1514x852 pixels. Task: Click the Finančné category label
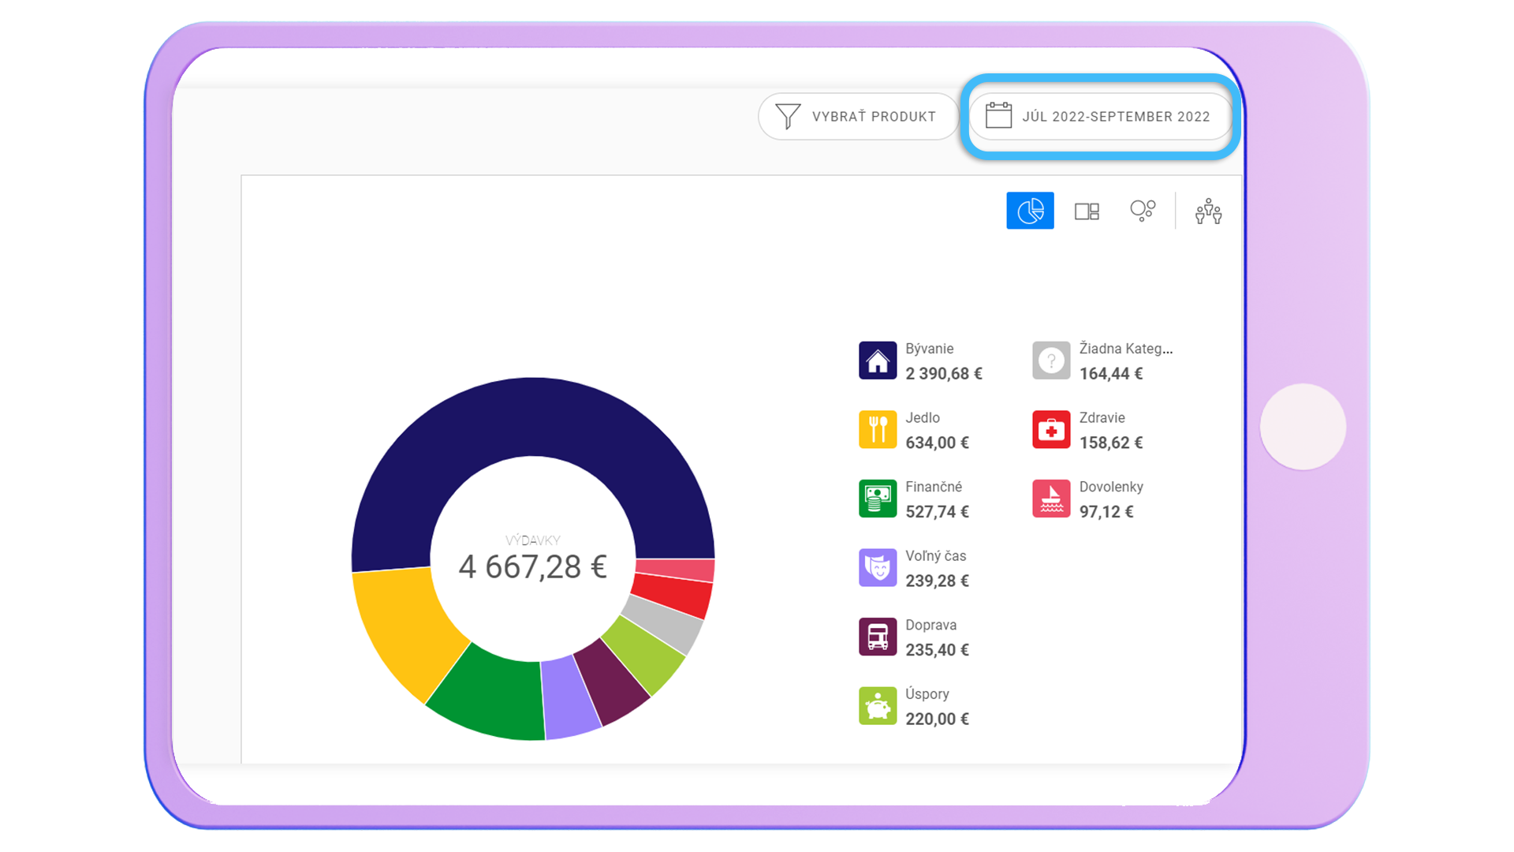pos(934,487)
